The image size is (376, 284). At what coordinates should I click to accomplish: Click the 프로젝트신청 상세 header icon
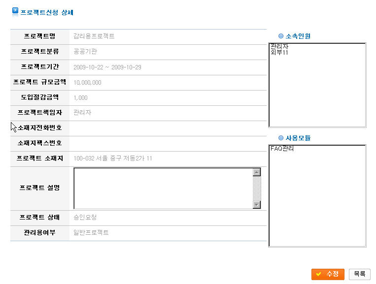pos(15,11)
